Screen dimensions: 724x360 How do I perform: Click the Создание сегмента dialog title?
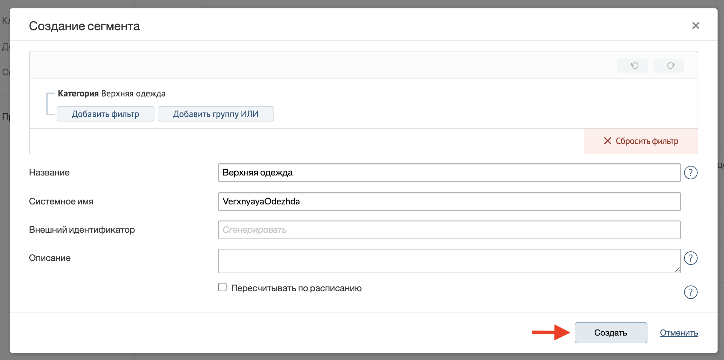[x=84, y=26]
